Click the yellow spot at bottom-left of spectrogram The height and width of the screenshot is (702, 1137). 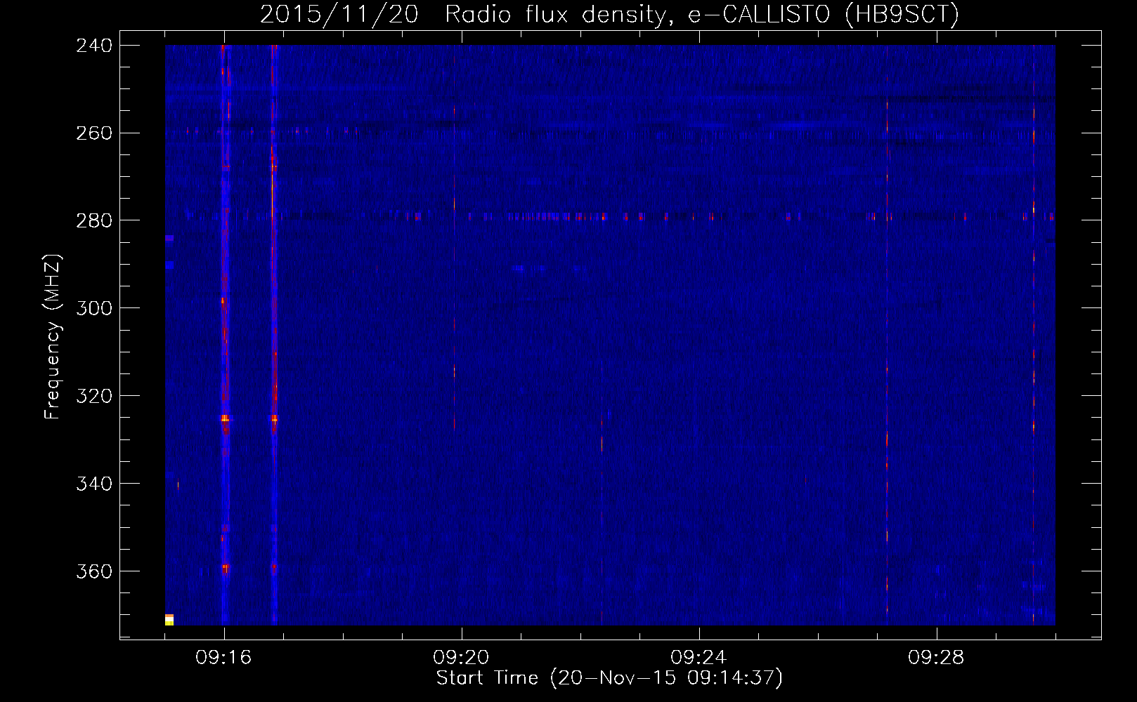pyautogui.click(x=169, y=620)
